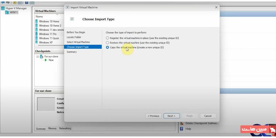The width and height of the screenshot is (276, 138).
Task: Click the Windows 10 Home VM icon
Action: click(x=37, y=21)
